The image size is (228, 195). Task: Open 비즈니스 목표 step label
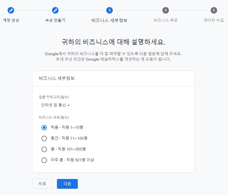point(166,20)
